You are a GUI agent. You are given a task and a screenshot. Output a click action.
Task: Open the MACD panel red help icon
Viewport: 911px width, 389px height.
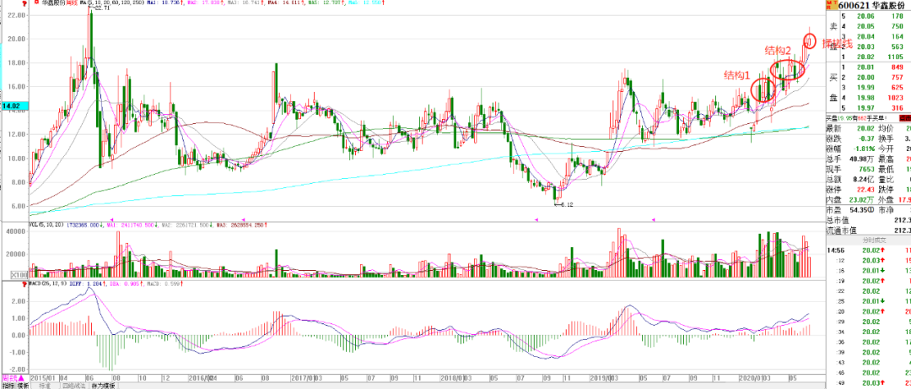24,284
